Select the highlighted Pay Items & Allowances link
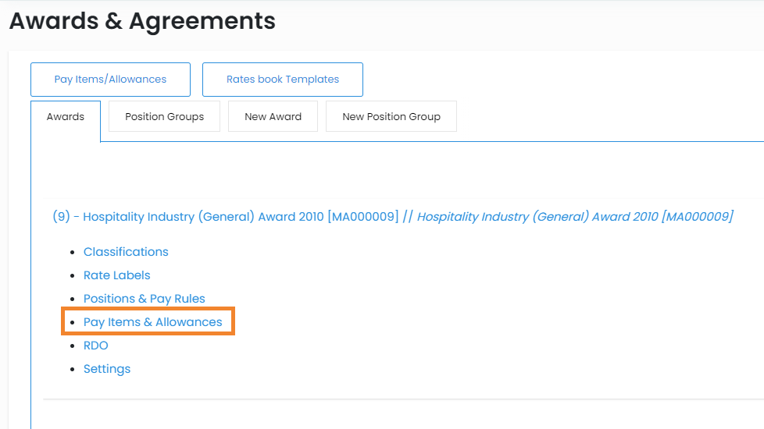 (152, 322)
